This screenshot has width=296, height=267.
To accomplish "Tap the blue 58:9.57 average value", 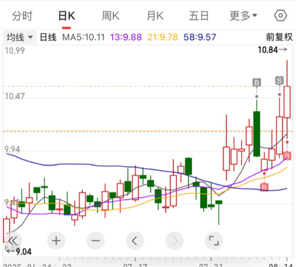I will (200, 37).
